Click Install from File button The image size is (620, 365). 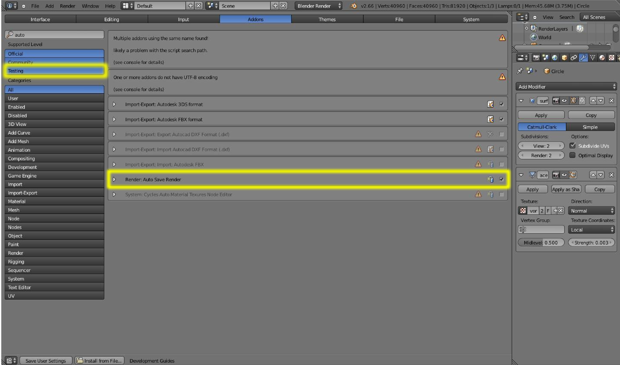pyautogui.click(x=100, y=361)
